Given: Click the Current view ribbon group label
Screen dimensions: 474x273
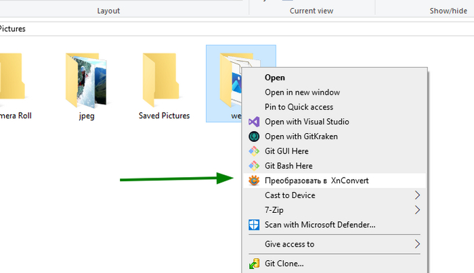Looking at the screenshot, I should [311, 11].
